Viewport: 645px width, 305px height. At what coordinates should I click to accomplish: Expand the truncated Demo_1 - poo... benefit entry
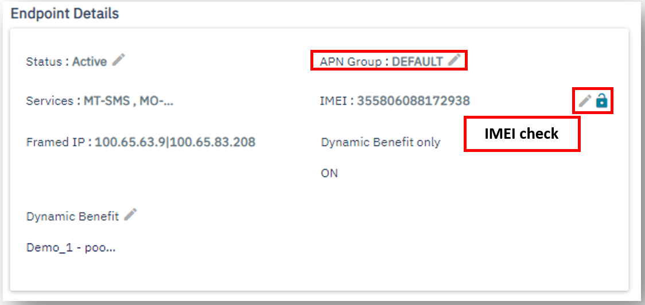click(71, 248)
